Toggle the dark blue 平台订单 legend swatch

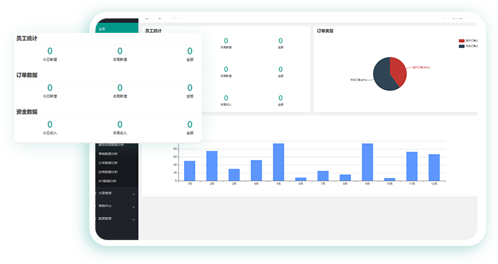tap(462, 46)
